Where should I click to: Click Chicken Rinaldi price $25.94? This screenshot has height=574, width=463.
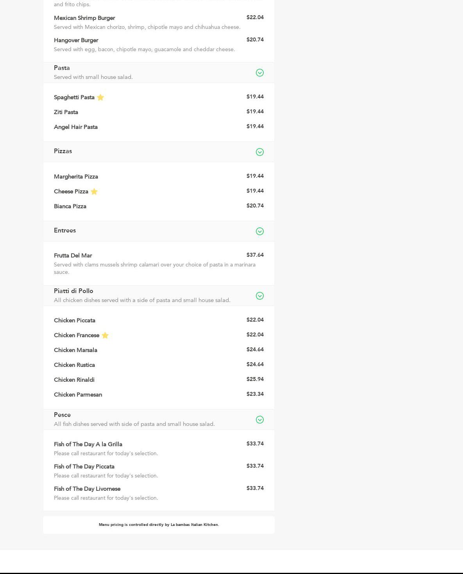(255, 379)
